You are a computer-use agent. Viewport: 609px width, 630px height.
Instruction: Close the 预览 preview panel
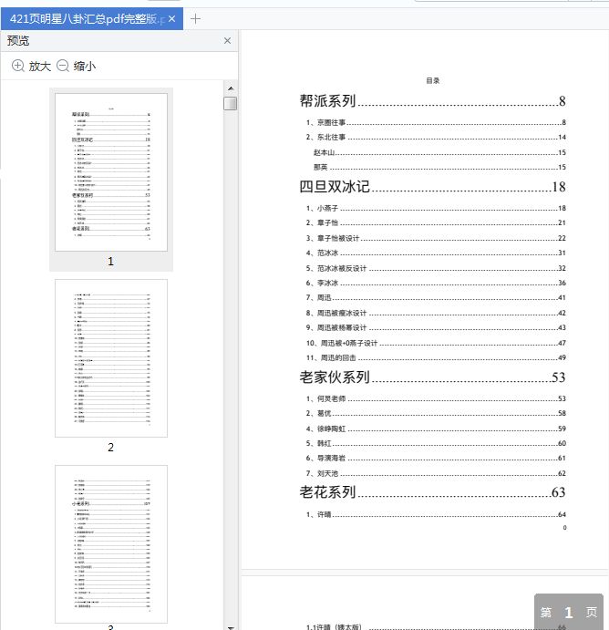(x=227, y=41)
